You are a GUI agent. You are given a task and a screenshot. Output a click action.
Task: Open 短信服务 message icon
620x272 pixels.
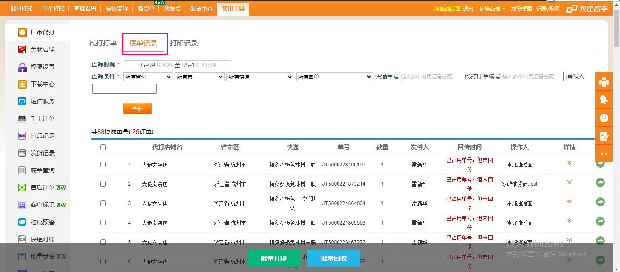tap(22, 101)
